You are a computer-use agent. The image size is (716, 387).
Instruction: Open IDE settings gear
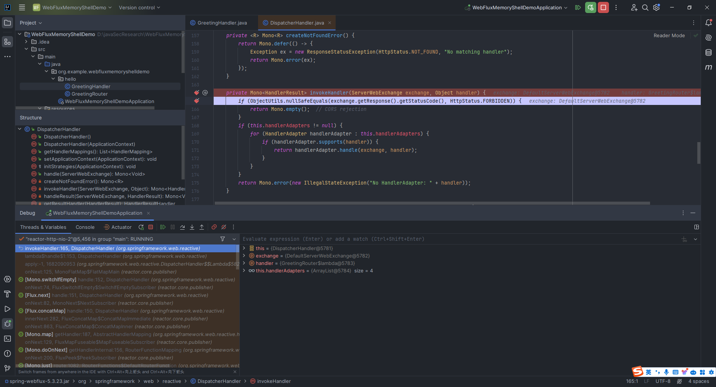pos(657,7)
